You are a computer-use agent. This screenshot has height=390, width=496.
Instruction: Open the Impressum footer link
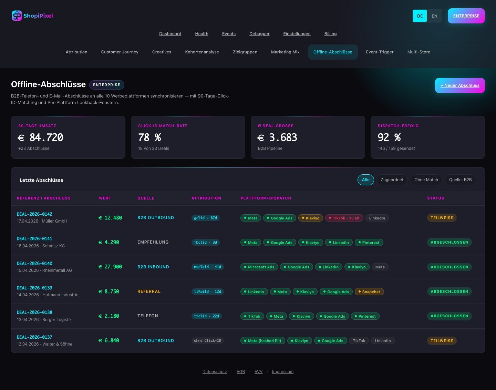pyautogui.click(x=283, y=372)
